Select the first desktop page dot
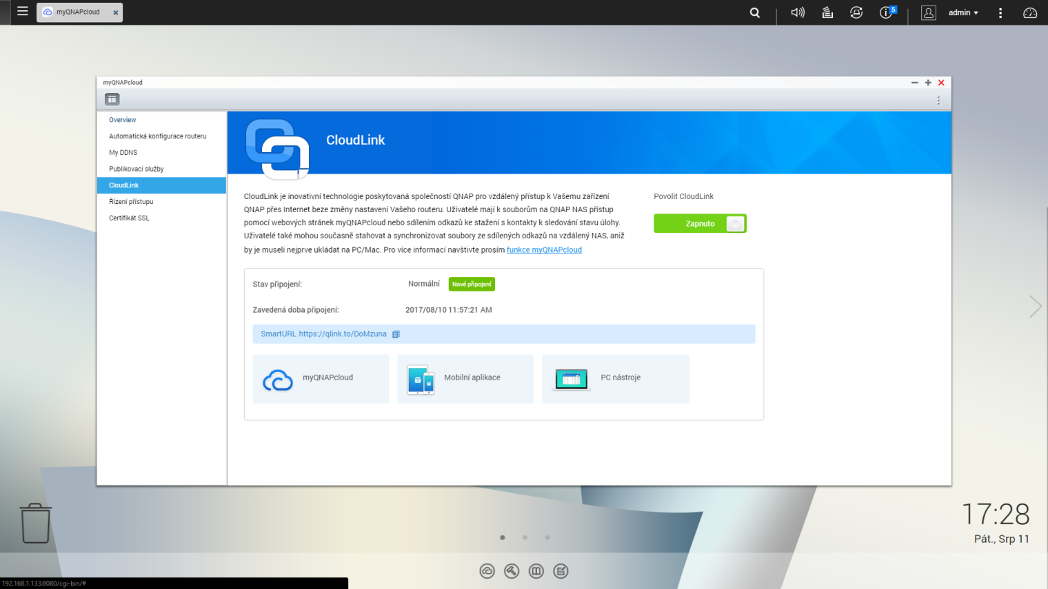Image resolution: width=1048 pixels, height=589 pixels. [x=503, y=537]
